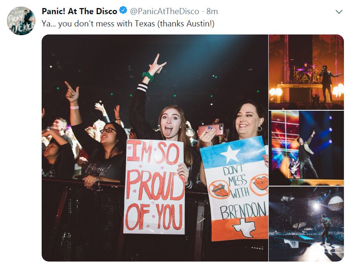Open the Panic! At The Disco display name
347x265 pixels.
(79, 11)
